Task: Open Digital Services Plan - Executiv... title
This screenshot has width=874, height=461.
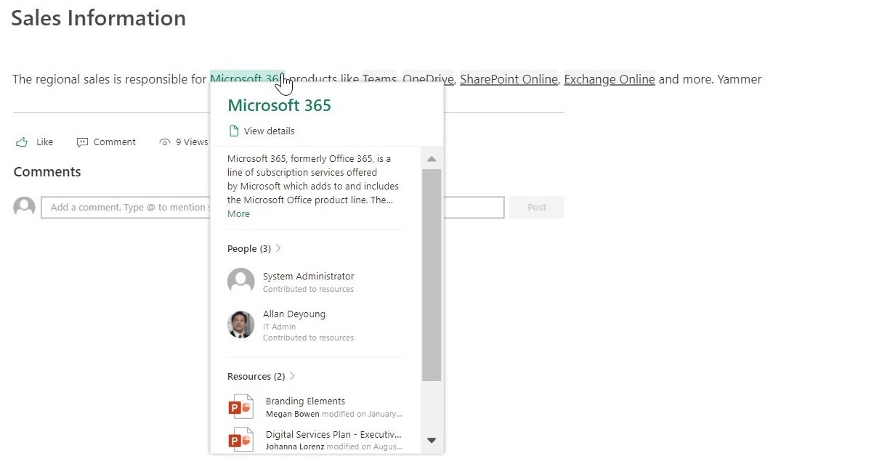Action: (x=333, y=435)
